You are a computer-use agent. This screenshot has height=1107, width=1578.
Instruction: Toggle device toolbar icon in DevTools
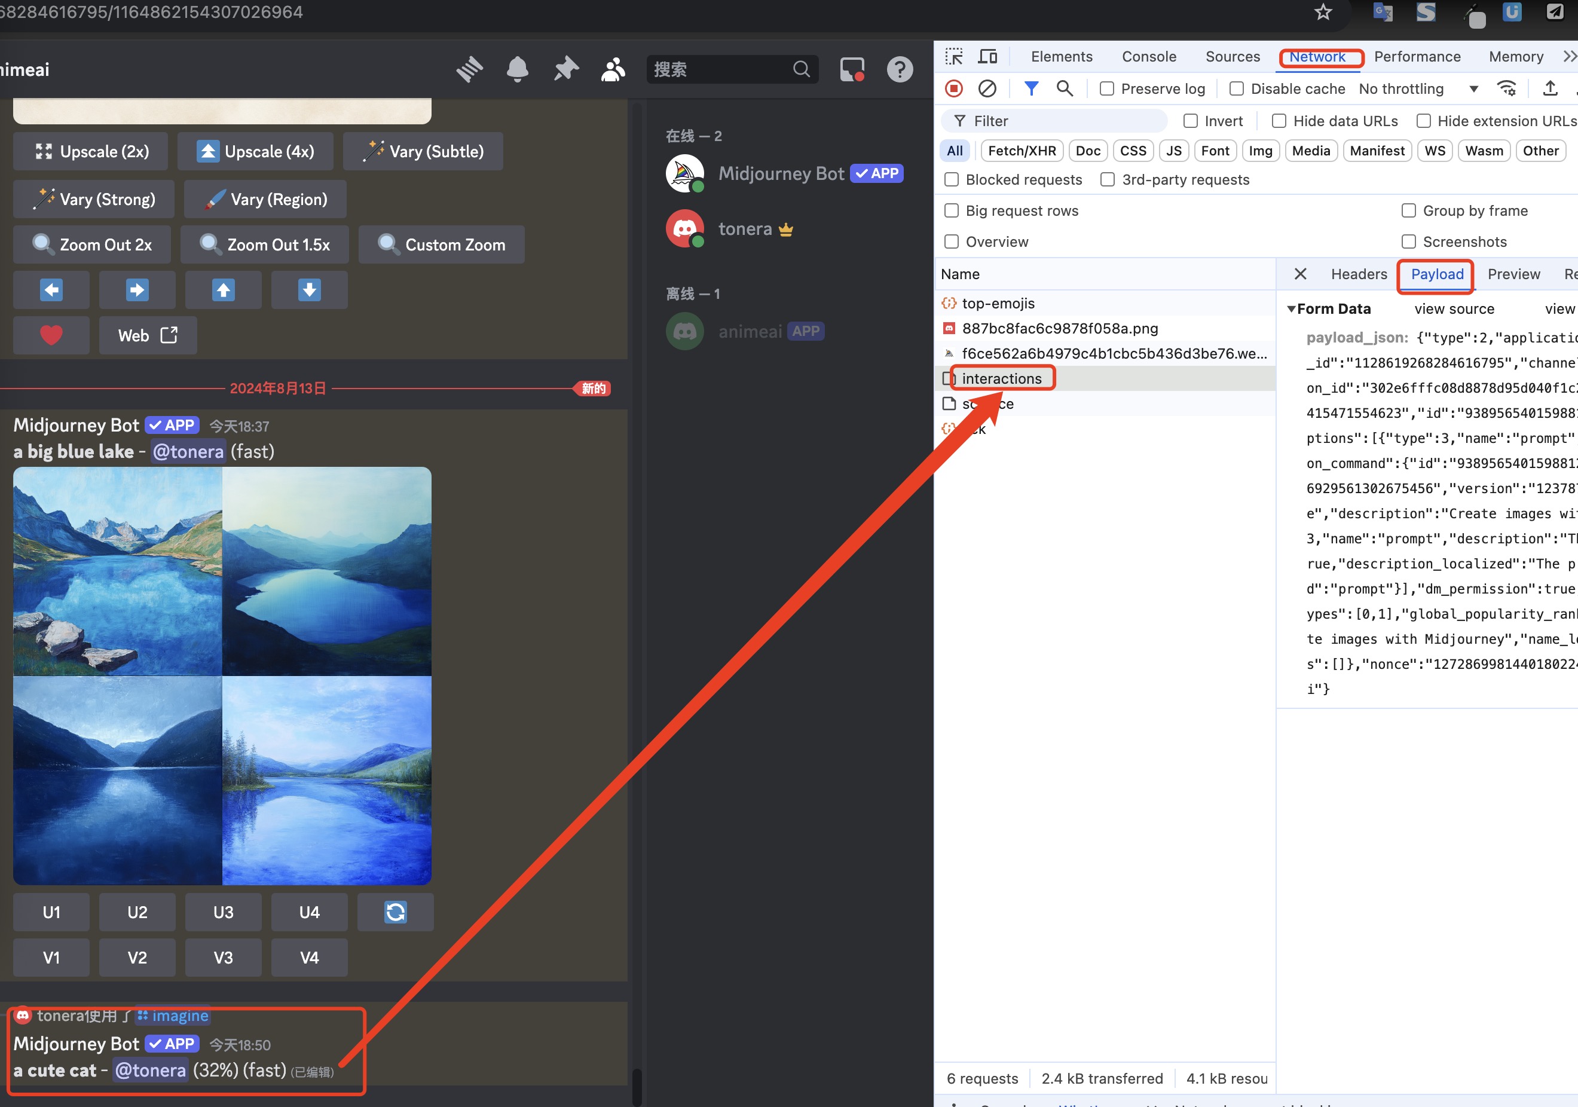(x=987, y=56)
